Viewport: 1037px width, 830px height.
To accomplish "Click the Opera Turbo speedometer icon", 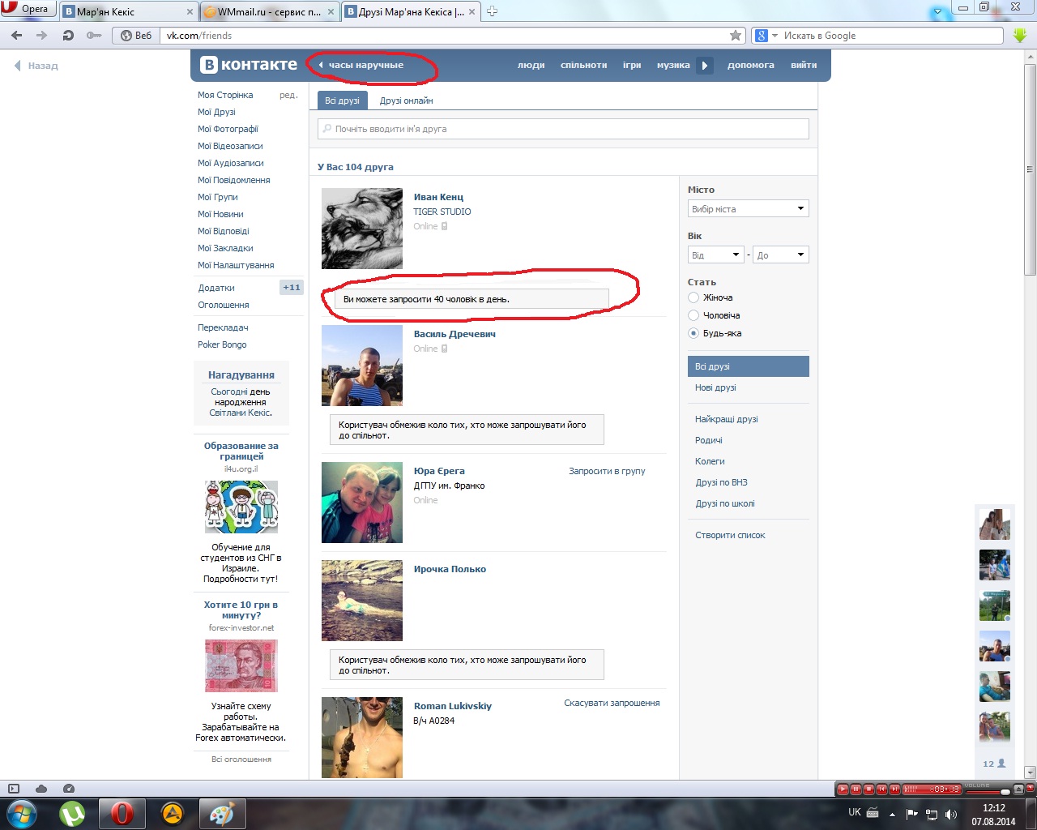I will [x=69, y=789].
